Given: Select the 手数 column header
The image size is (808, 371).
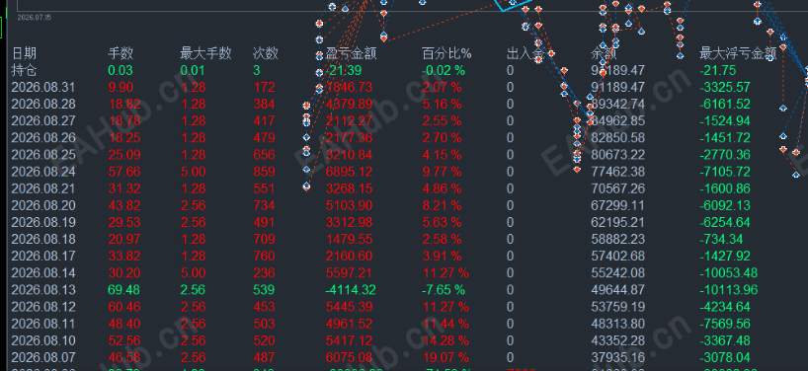Looking at the screenshot, I should point(121,53).
